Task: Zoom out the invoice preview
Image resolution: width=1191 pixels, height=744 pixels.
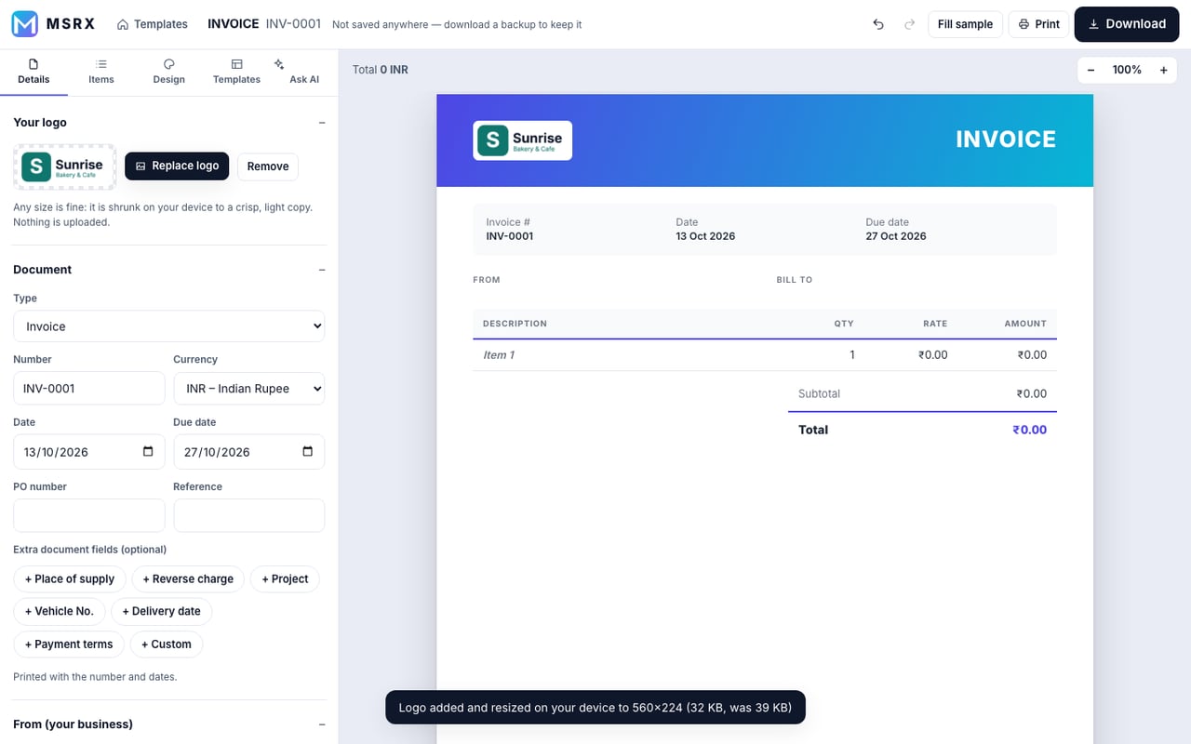Action: point(1091,70)
